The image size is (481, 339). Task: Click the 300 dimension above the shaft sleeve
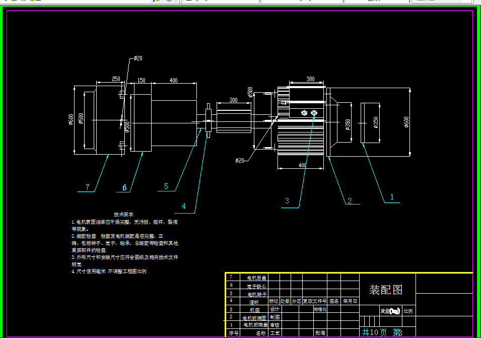click(233, 100)
